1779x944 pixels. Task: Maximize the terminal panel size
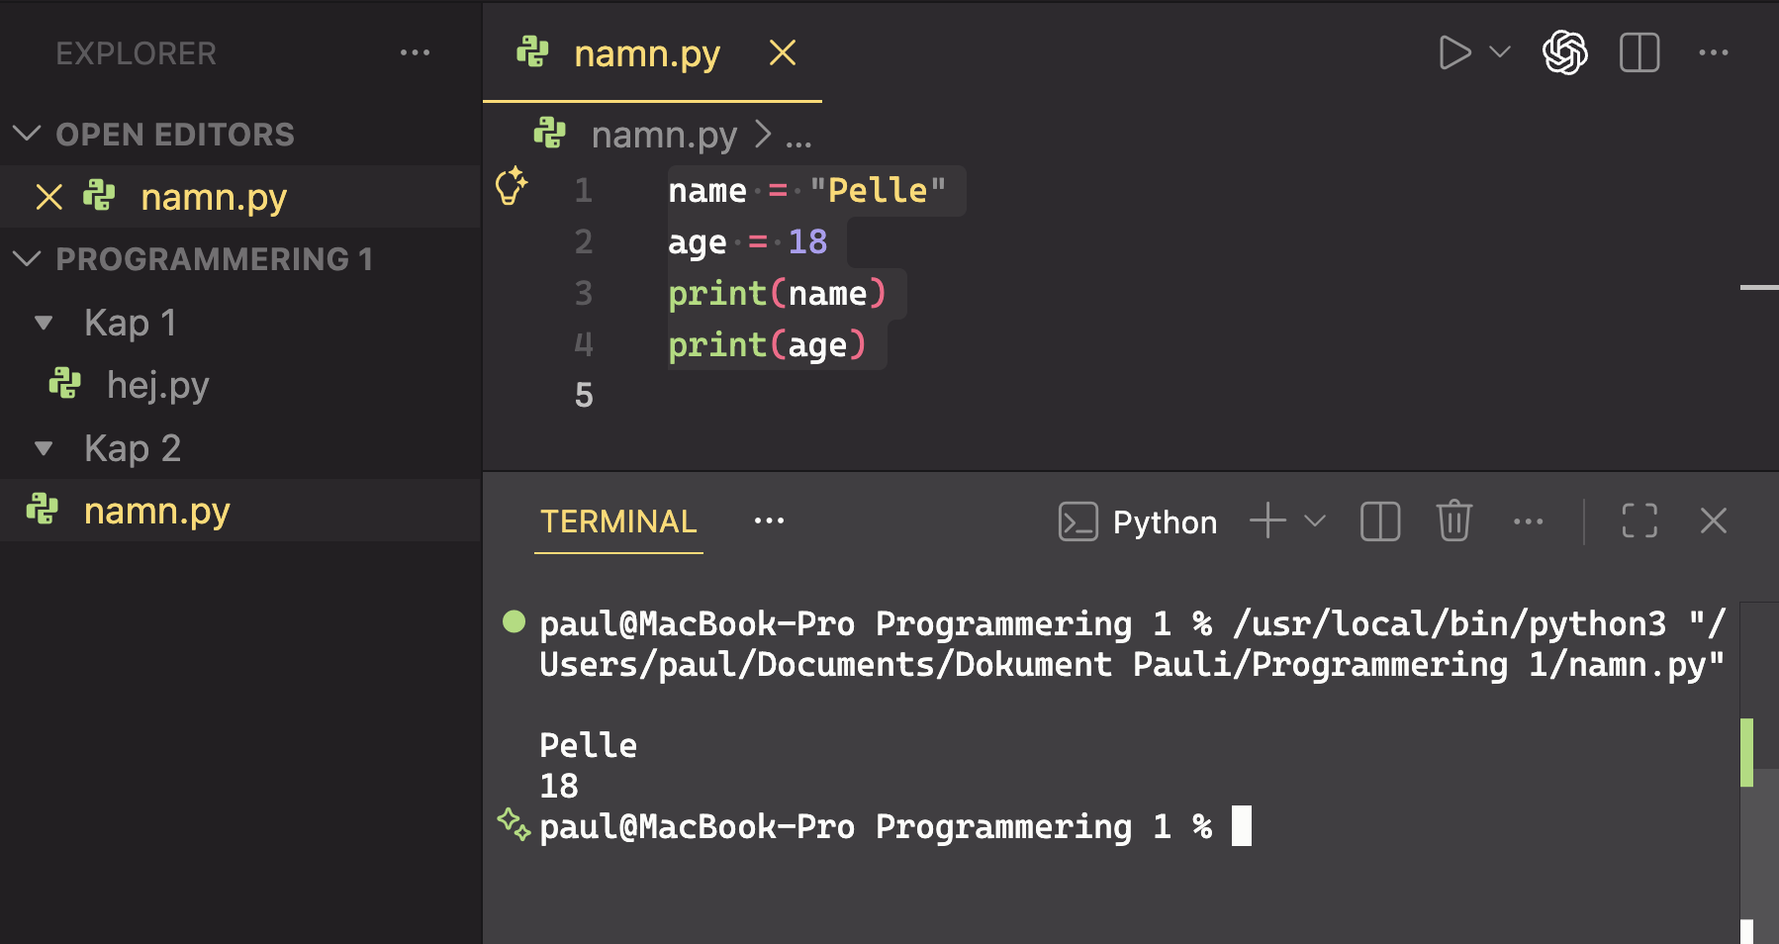pos(1639,520)
